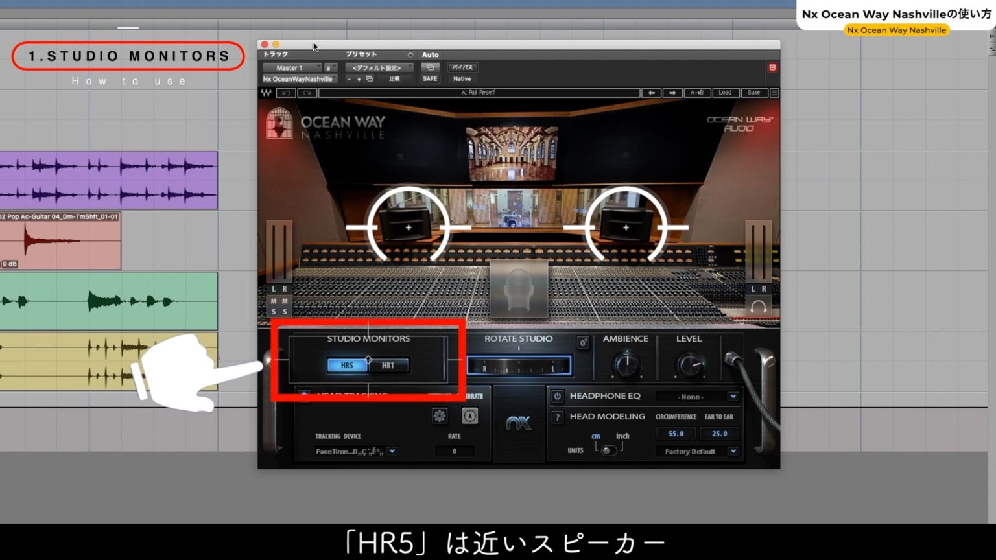Mute the right channel M button

(x=285, y=301)
